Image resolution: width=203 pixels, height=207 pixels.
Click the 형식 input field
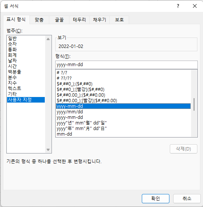[x=127, y=65]
